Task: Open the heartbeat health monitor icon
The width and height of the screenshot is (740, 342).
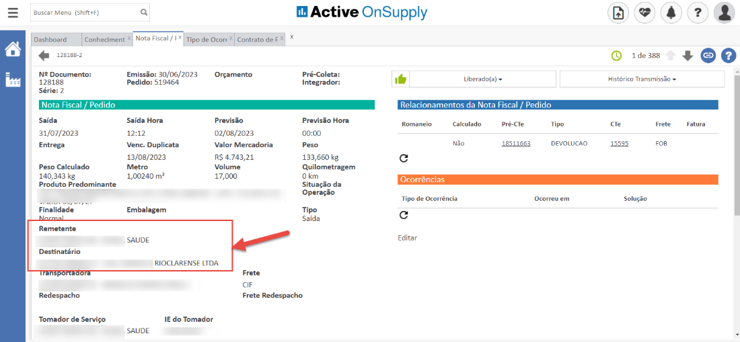Action: click(644, 13)
